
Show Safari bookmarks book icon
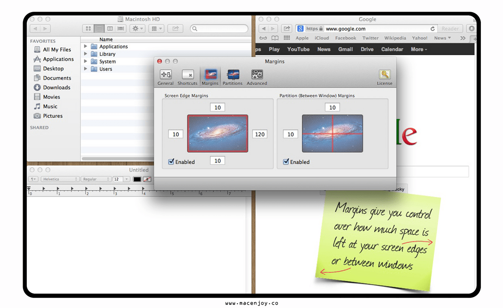click(x=275, y=38)
